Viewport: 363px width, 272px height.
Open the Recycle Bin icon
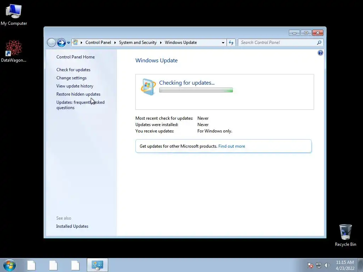tap(345, 235)
